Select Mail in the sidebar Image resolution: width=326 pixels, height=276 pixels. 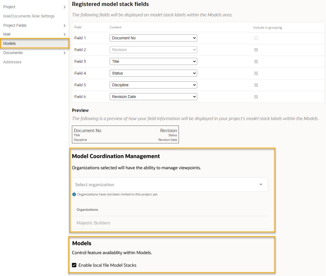[x=7, y=34]
